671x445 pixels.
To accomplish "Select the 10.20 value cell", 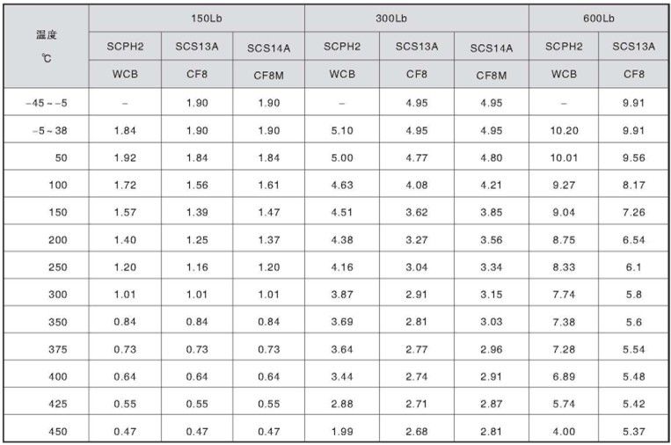I will 563,130.
